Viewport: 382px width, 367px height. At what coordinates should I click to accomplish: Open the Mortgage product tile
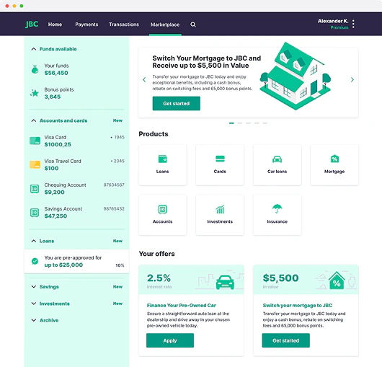334,165
